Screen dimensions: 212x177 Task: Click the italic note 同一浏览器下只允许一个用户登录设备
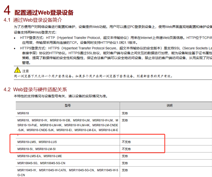point(93,76)
